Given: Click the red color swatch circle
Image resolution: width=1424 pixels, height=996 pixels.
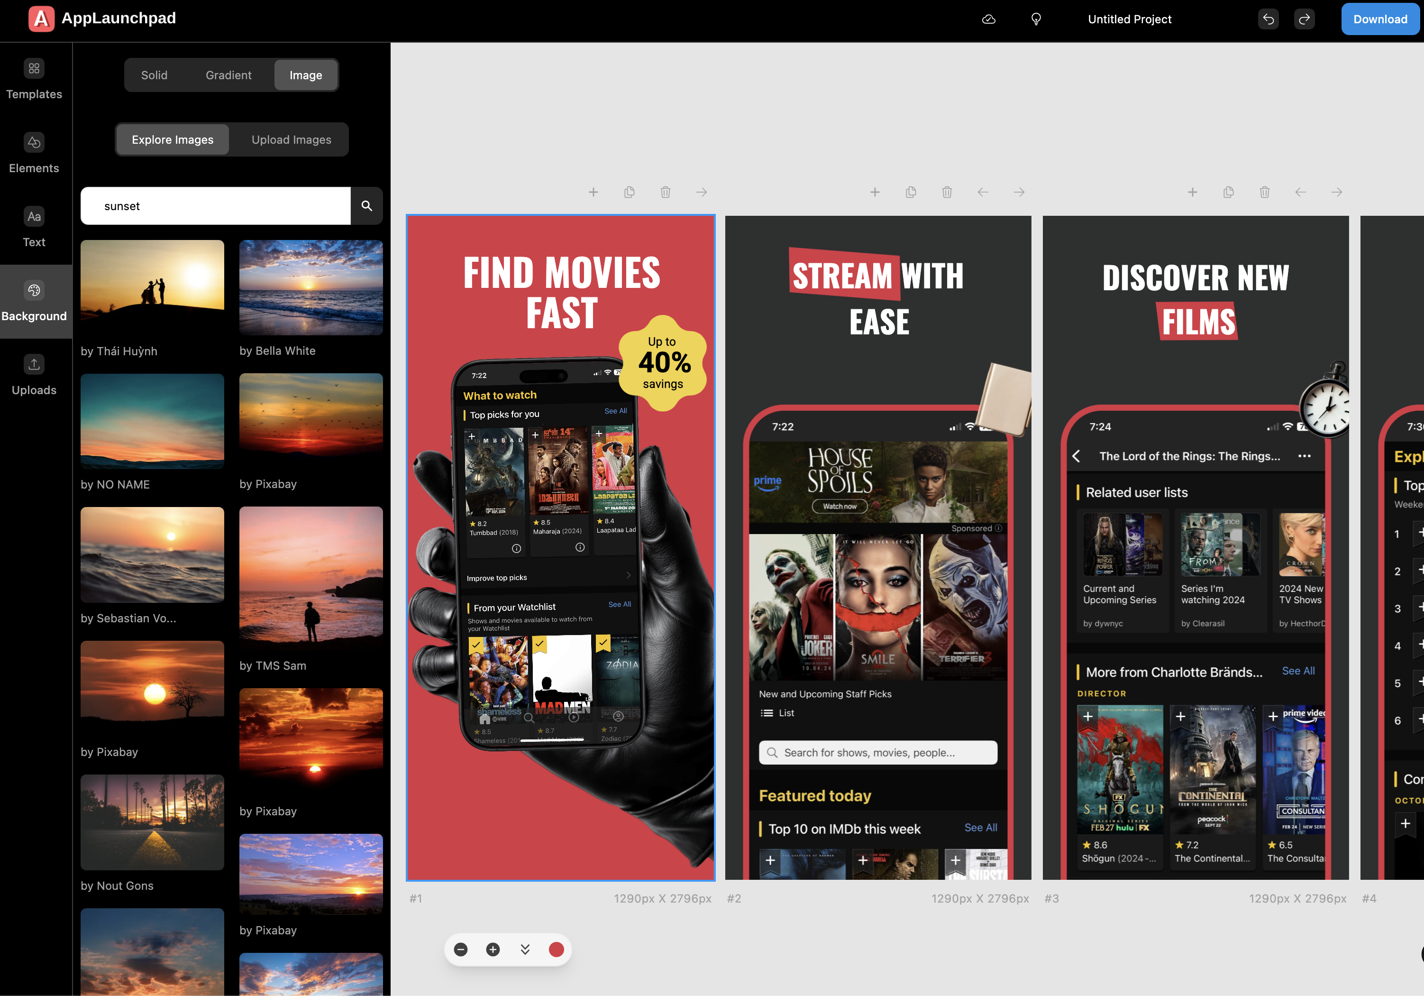Looking at the screenshot, I should (557, 950).
